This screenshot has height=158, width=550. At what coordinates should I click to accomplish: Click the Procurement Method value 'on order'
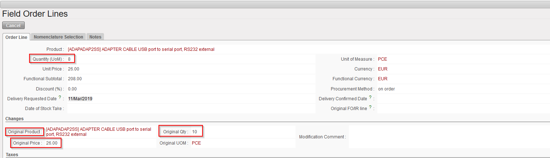(x=386, y=89)
